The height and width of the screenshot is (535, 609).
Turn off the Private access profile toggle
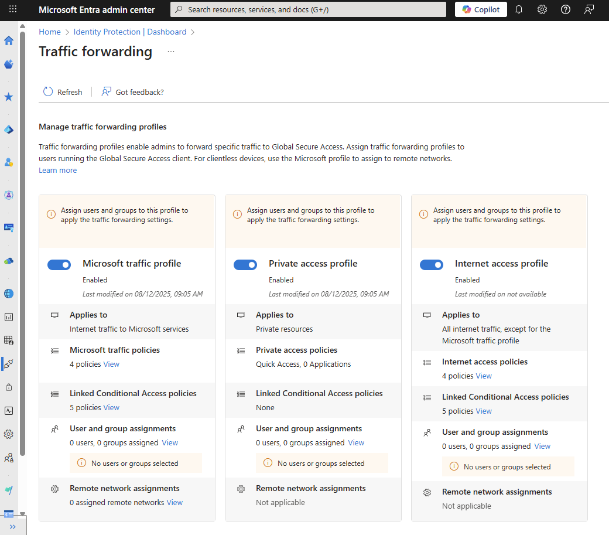[x=245, y=265]
